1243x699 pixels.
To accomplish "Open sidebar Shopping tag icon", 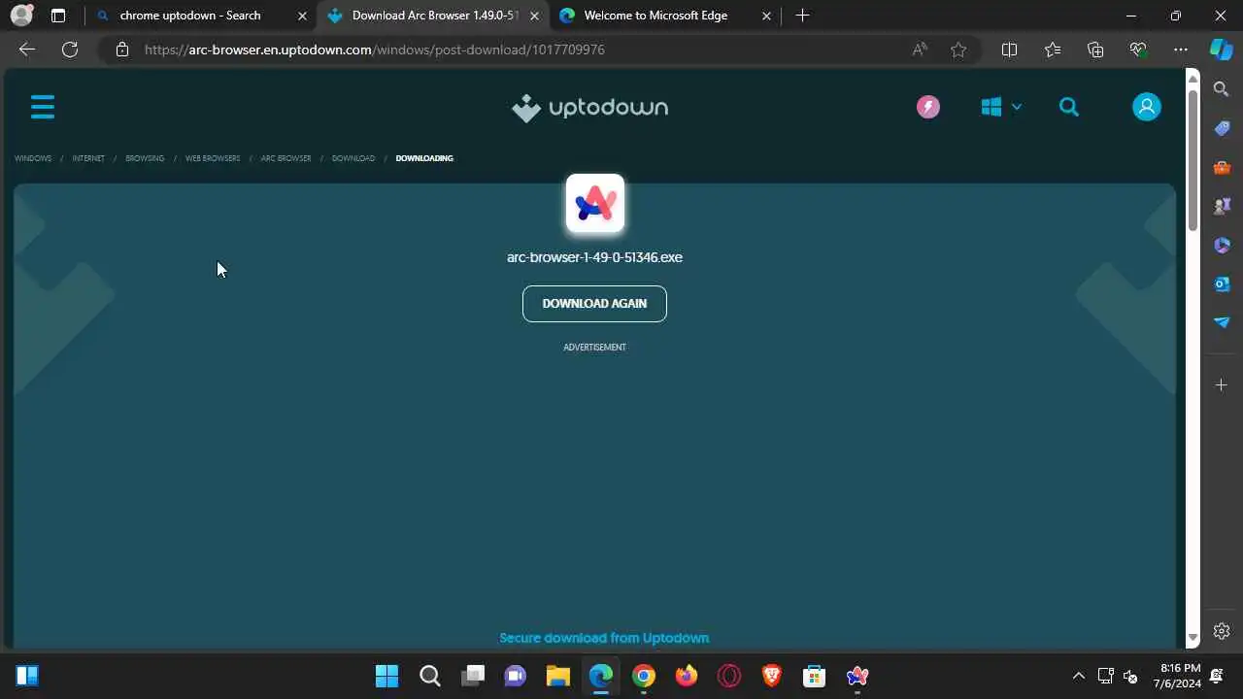I will pyautogui.click(x=1222, y=128).
